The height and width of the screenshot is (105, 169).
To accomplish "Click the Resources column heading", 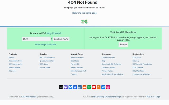I will tap(106, 54).
